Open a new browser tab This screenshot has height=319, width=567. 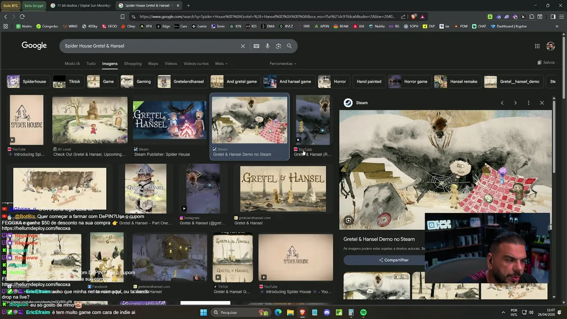click(188, 5)
